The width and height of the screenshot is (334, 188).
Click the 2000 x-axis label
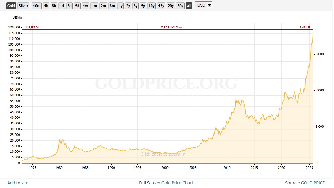[x=165, y=168]
